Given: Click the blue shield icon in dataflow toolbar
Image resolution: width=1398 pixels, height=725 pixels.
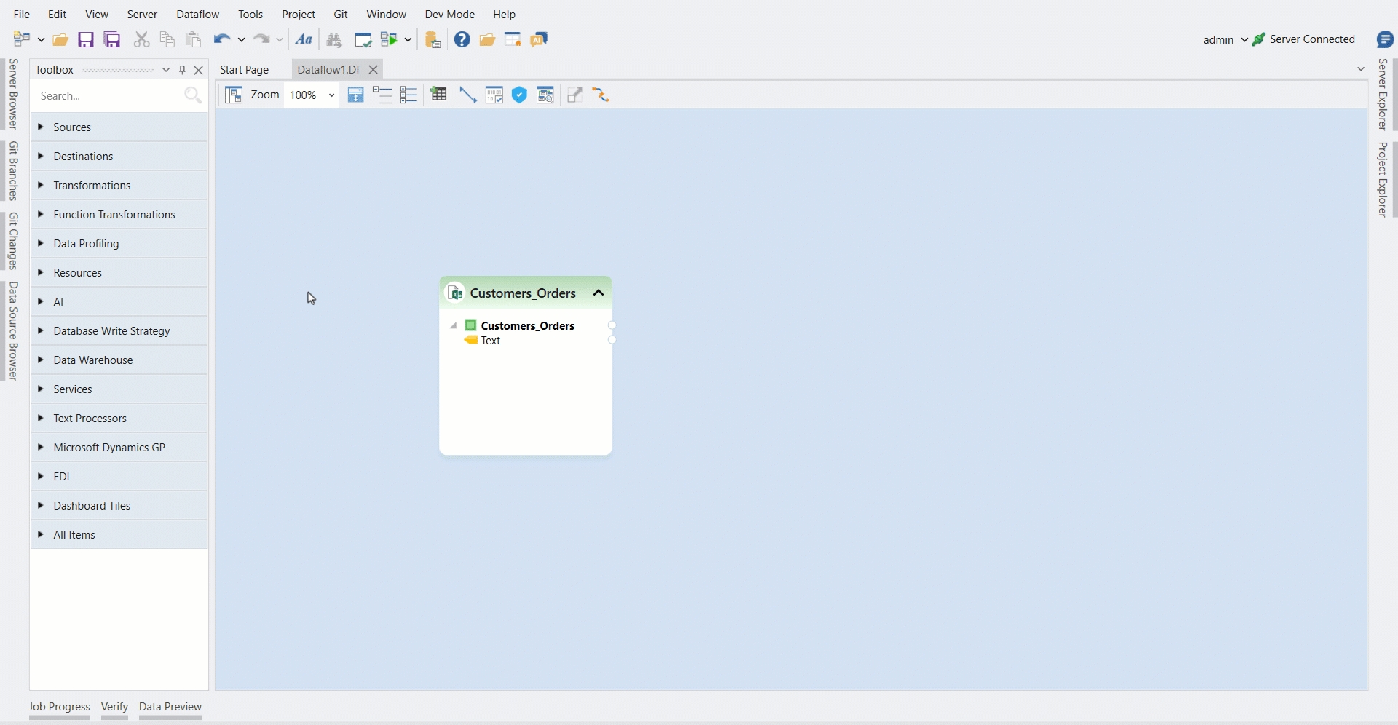Looking at the screenshot, I should pyautogui.click(x=520, y=95).
